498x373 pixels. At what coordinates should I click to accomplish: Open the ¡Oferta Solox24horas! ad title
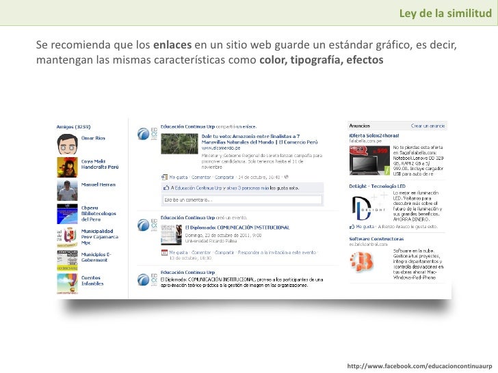374,135
